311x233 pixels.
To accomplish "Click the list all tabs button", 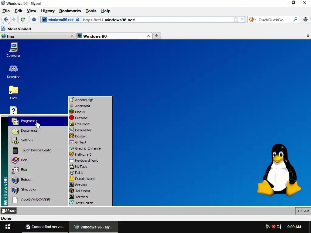I will [308, 36].
